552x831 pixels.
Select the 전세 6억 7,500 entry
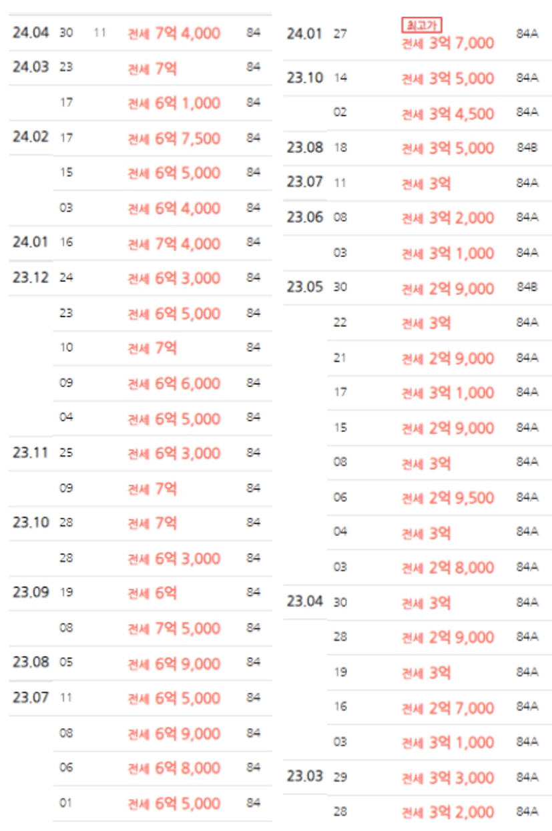pyautogui.click(x=174, y=138)
